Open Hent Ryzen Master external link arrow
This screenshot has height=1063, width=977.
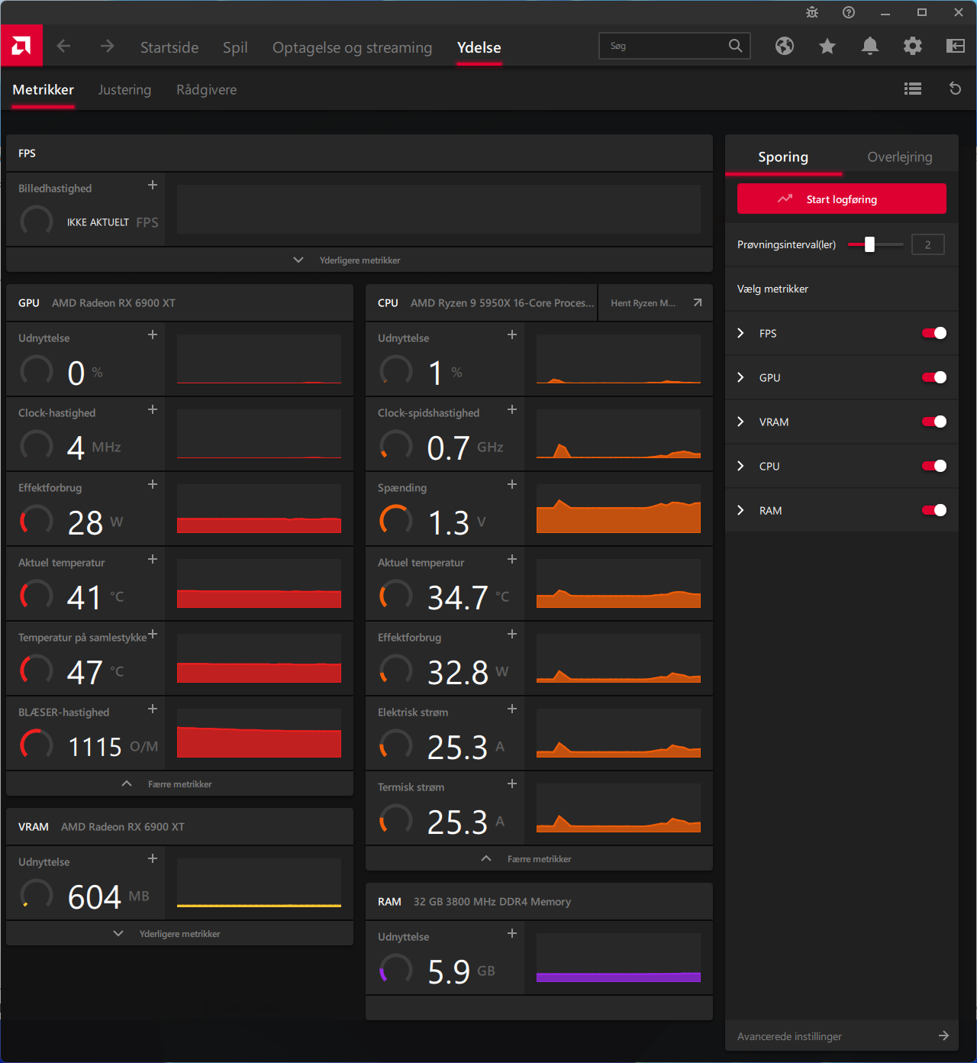coord(698,302)
